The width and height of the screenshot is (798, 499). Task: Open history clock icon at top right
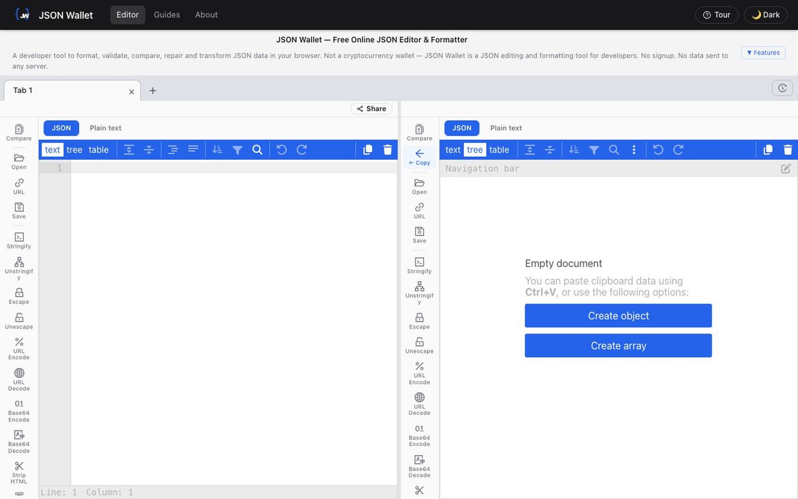coord(782,88)
